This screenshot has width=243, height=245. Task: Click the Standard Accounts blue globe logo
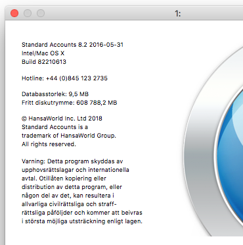tap(213, 140)
